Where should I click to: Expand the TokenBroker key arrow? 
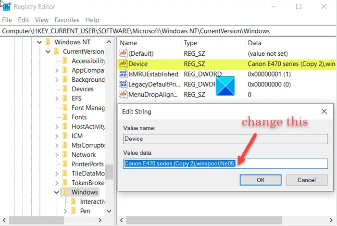coord(57,183)
